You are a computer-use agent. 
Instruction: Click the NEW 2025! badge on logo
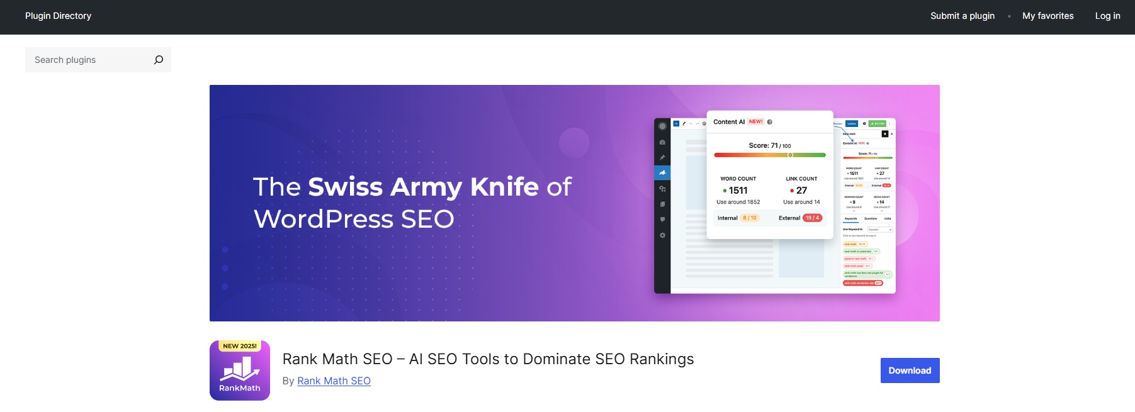pyautogui.click(x=240, y=346)
